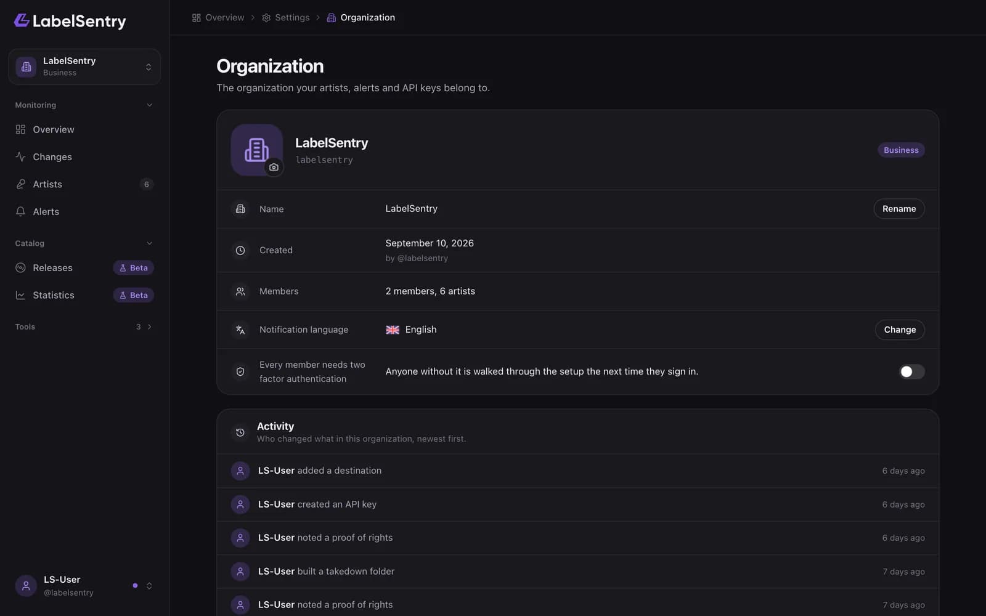Expand the Tools section
986x616 pixels.
tap(84, 327)
